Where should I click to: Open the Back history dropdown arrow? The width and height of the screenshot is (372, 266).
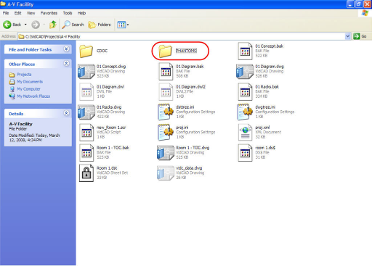[x=25, y=25]
